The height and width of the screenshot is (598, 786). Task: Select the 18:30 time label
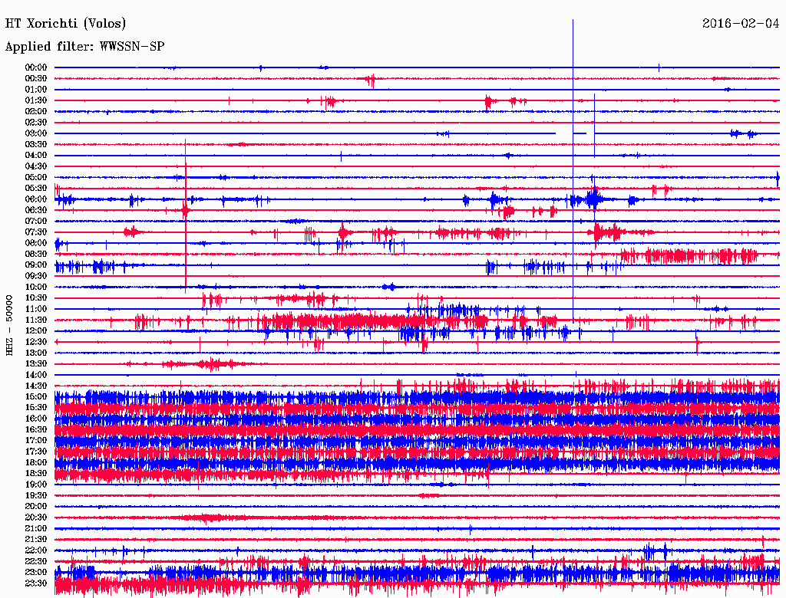point(36,473)
